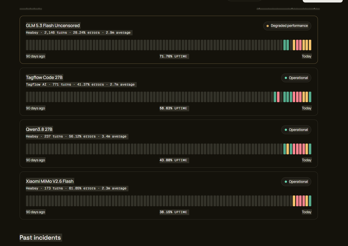The width and height of the screenshot is (348, 246).
Task: Open the Tagflow Code 27B title
Action: click(44, 77)
